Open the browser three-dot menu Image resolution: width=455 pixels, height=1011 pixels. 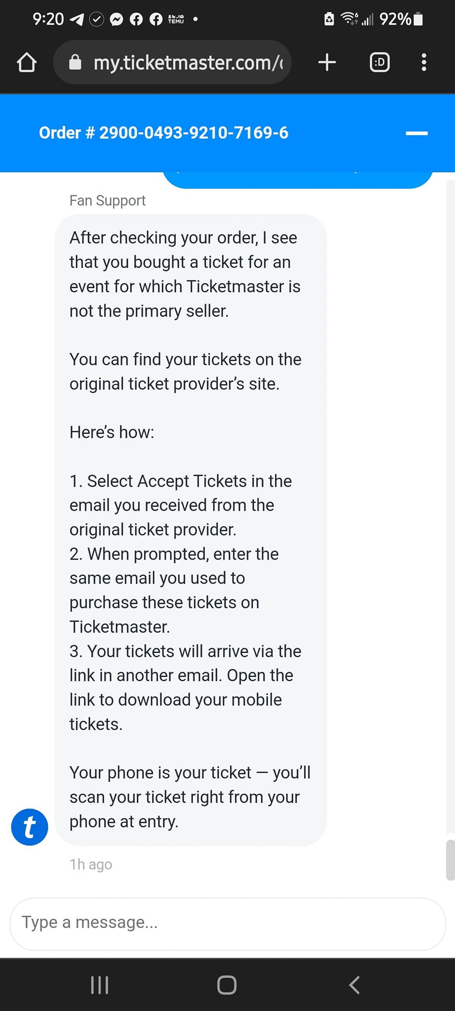(x=423, y=62)
